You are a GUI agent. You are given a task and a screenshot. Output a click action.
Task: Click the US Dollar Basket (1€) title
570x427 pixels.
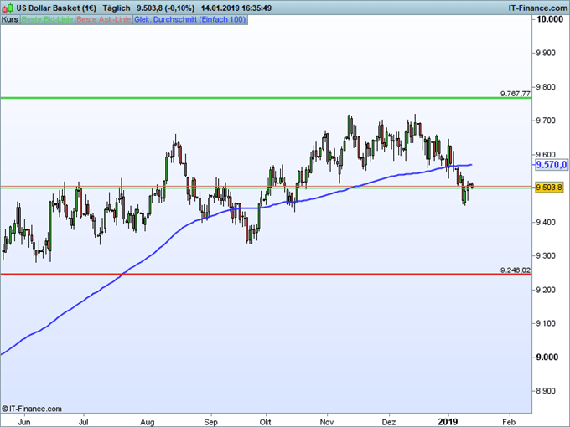[x=56, y=8]
